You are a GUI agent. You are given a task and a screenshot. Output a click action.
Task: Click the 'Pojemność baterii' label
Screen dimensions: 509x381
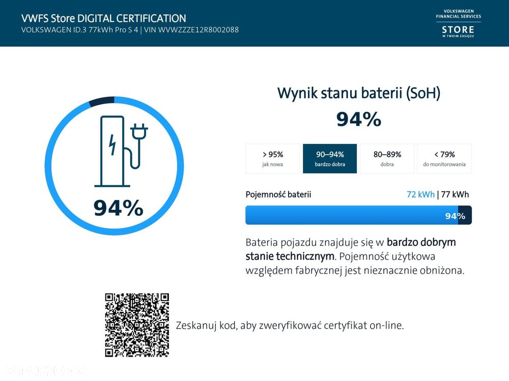coord(278,195)
